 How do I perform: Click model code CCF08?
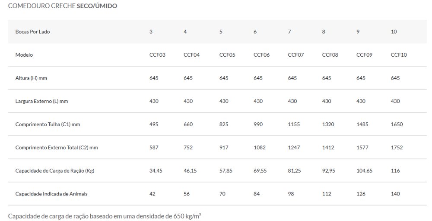pyautogui.click(x=330, y=55)
